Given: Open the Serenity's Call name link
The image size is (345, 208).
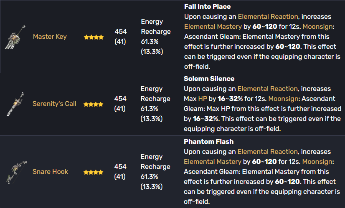Looking at the screenshot, I should coord(54,104).
